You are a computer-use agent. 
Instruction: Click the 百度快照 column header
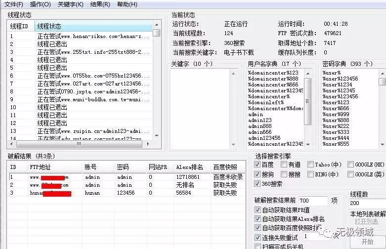(228, 167)
